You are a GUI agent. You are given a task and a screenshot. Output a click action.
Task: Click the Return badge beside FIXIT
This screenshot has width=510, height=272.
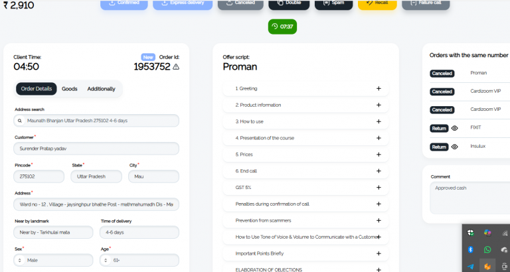tap(439, 128)
